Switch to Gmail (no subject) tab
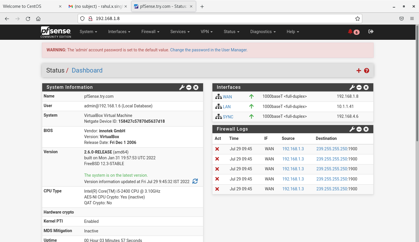Viewport: 419px width, 242px height. click(x=98, y=6)
